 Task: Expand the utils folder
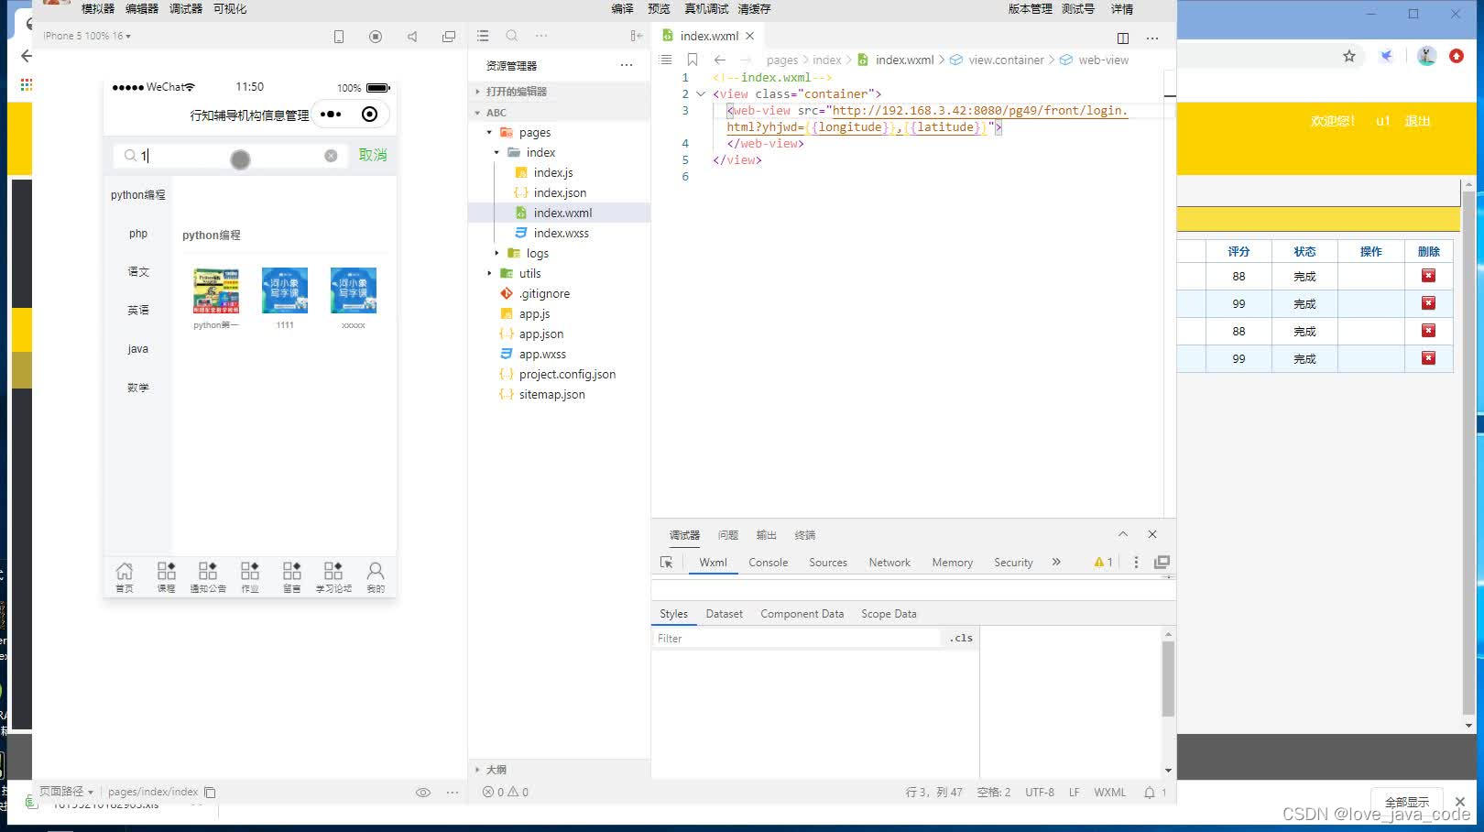(x=489, y=274)
